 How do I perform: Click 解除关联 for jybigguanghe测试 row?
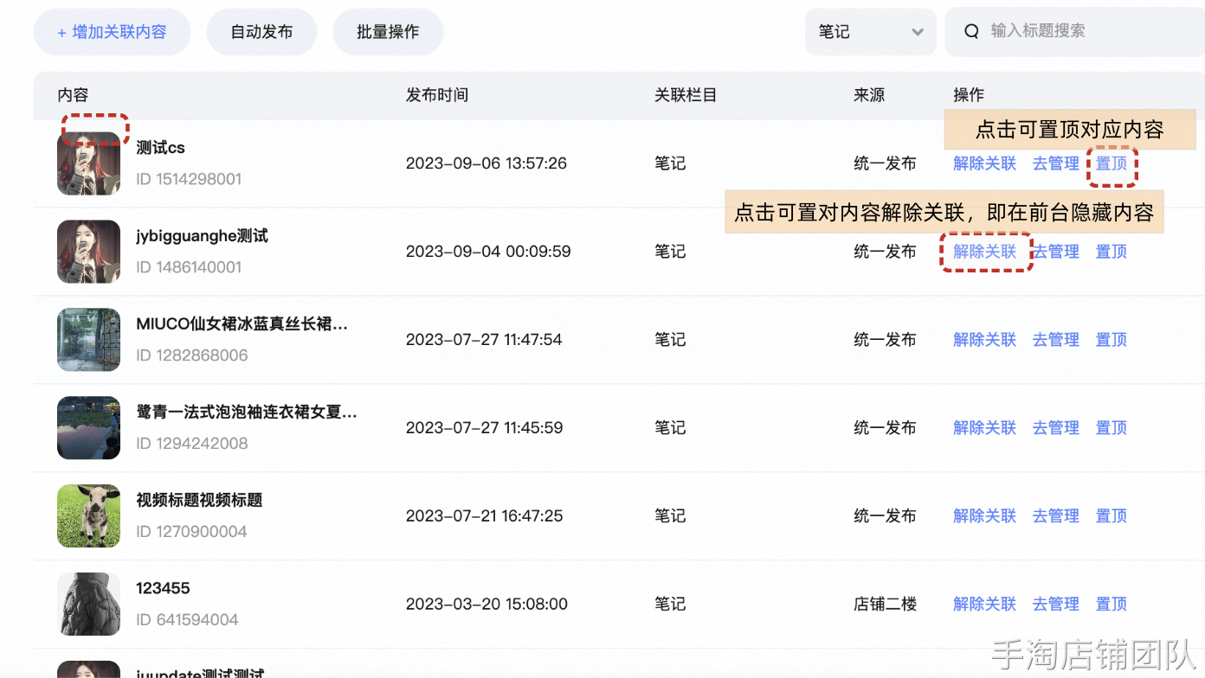984,252
